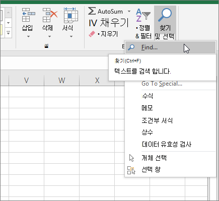Expand the styles gallery More arrow
219x201 pixels.
[x=9, y=33]
